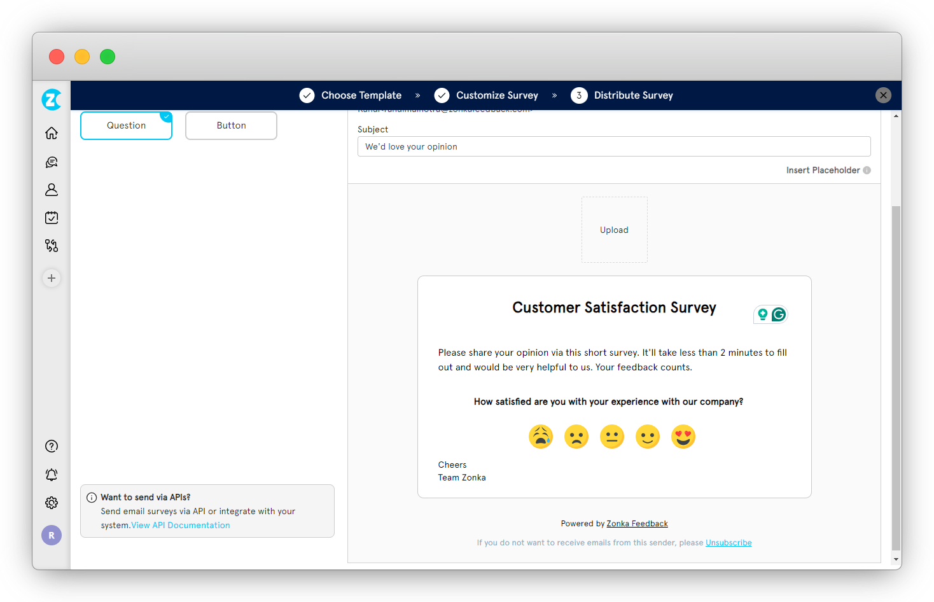
Task: Open the help question-mark icon
Action: pyautogui.click(x=51, y=445)
